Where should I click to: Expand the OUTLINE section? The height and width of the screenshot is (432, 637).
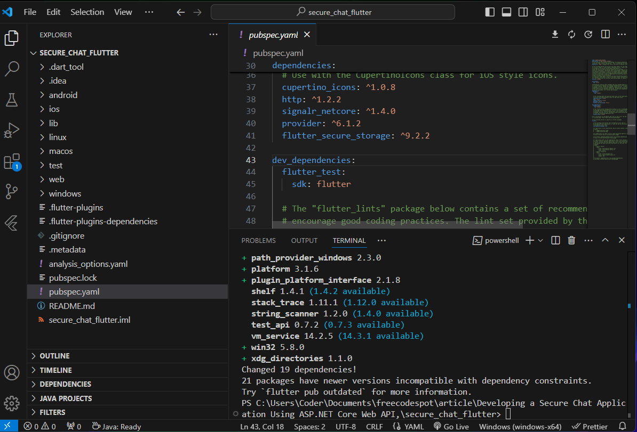[x=54, y=356]
